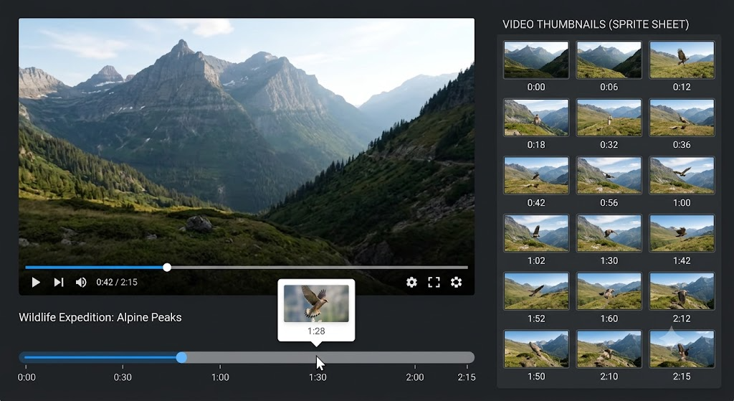Click the 0:18 timestamp label in the sprite sheet

[x=536, y=145]
